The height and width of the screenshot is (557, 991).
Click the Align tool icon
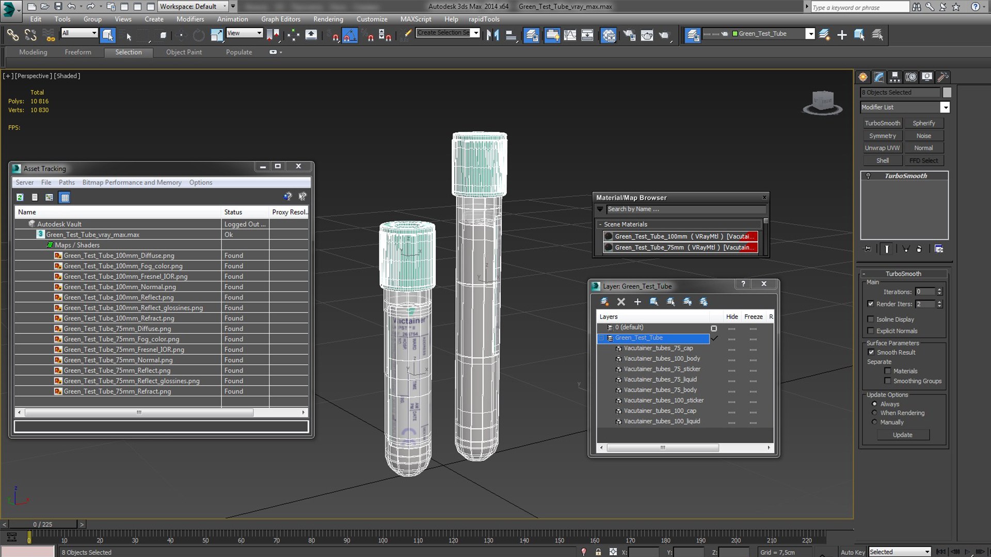pos(511,35)
